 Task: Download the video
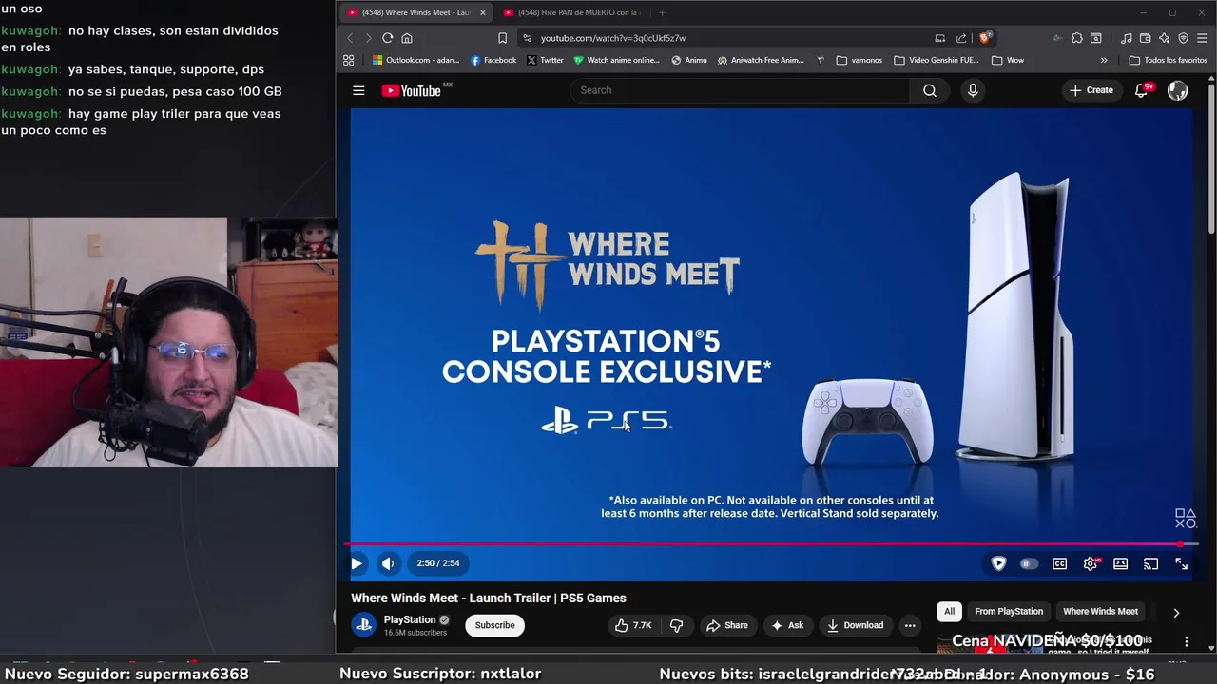(x=855, y=625)
